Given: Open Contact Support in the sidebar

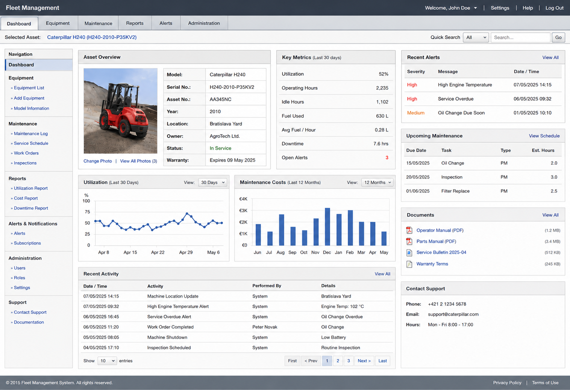Looking at the screenshot, I should tap(30, 312).
